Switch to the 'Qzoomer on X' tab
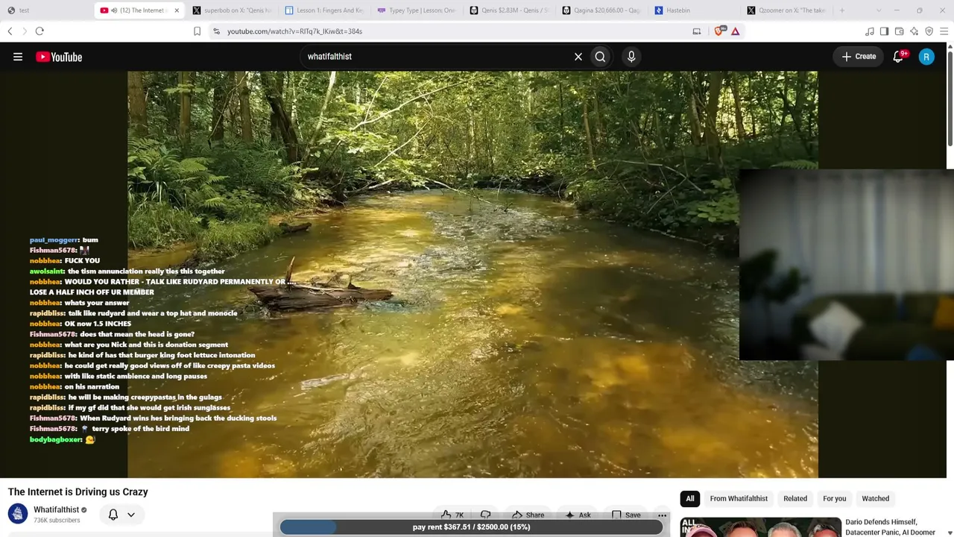This screenshot has height=537, width=954. [x=786, y=10]
